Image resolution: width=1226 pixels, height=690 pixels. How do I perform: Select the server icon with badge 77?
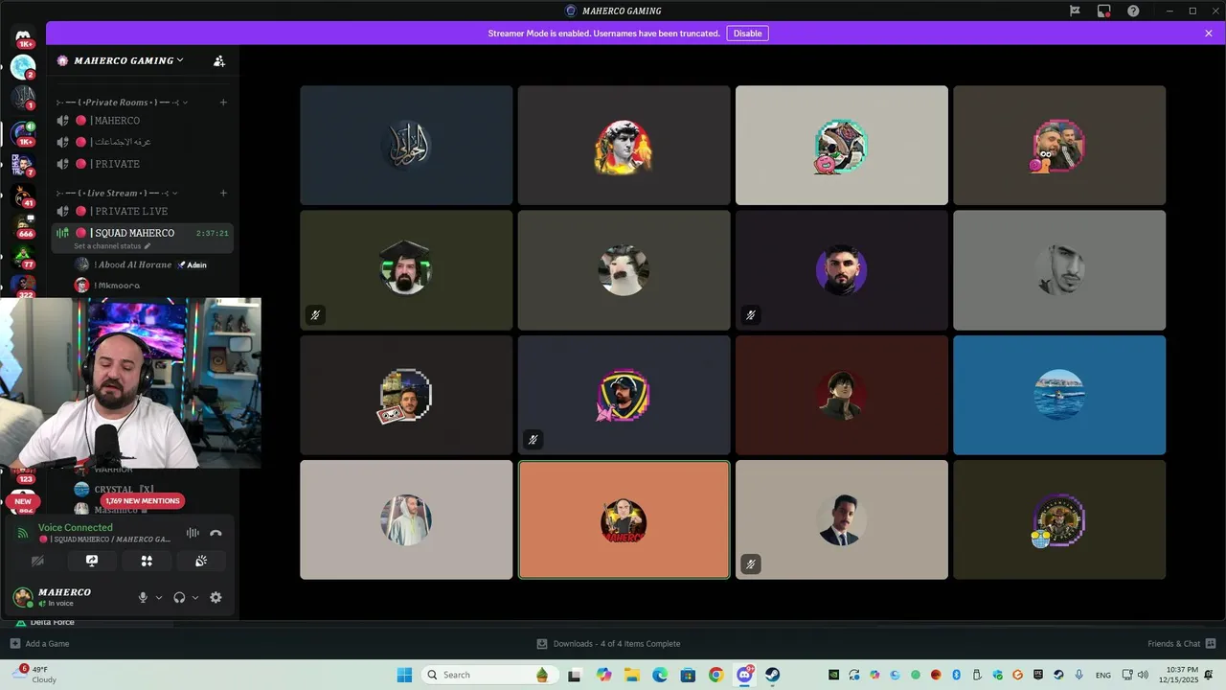(23, 256)
